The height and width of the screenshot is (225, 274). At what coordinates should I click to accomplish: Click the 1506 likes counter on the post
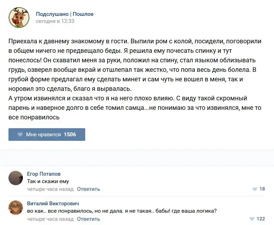[70, 135]
